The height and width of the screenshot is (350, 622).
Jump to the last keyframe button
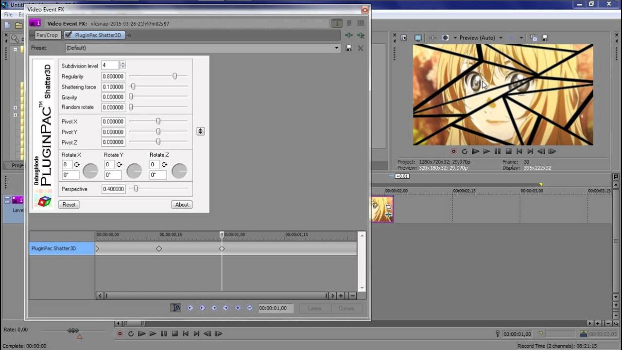pyautogui.click(x=225, y=308)
